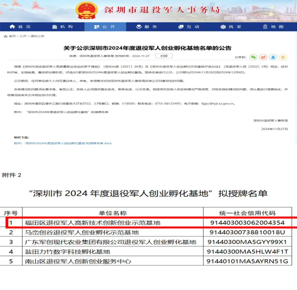
Task: Click the release date 2024-11-27
Action: [141, 56]
